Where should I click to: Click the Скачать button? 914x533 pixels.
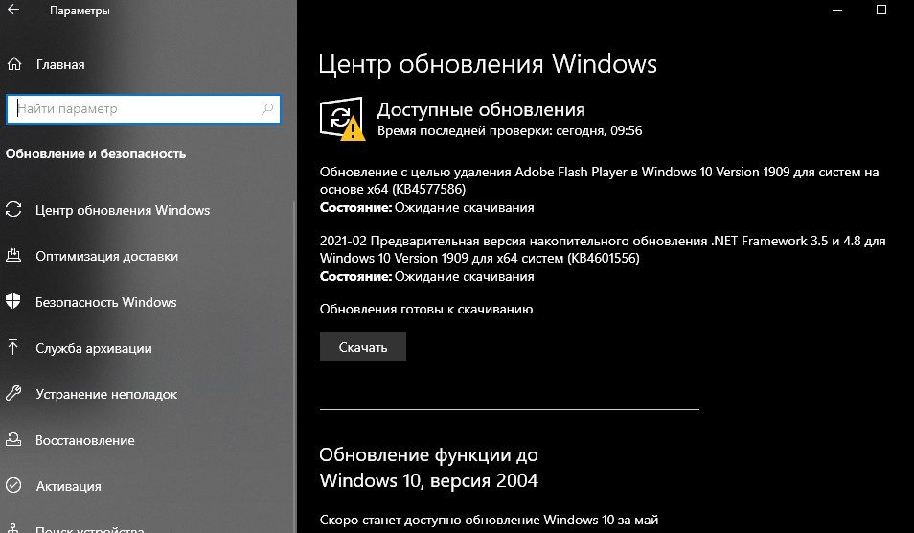(362, 347)
